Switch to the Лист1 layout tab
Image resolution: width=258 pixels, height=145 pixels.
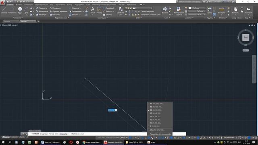[15, 137]
